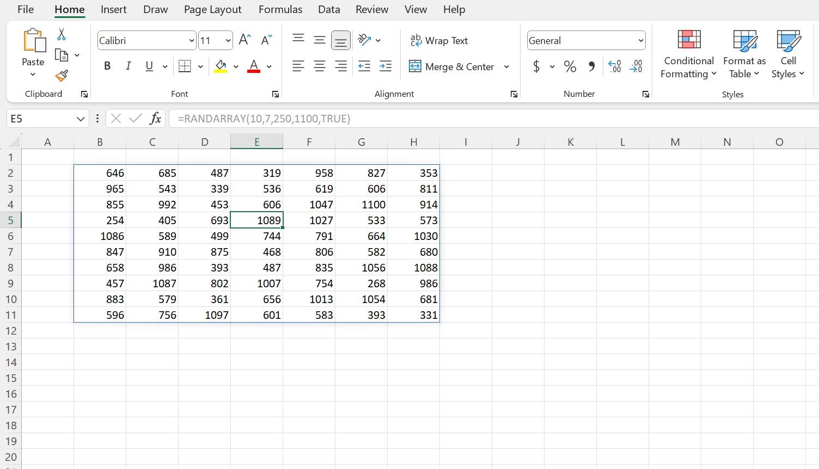This screenshot has height=469, width=819.
Task: Expand the Borders dropdown arrow
Action: tap(200, 66)
